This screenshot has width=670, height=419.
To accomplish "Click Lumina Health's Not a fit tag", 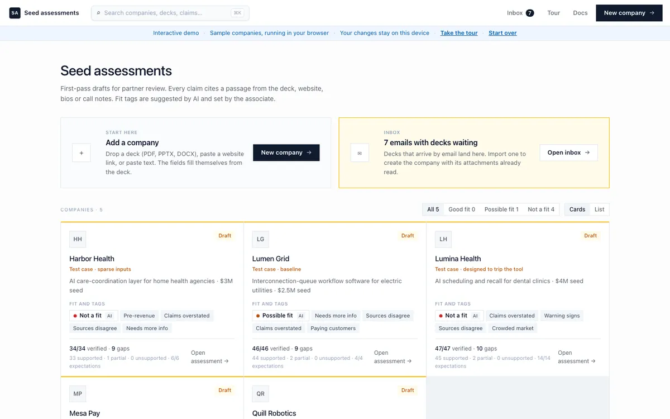I will 460,316.
